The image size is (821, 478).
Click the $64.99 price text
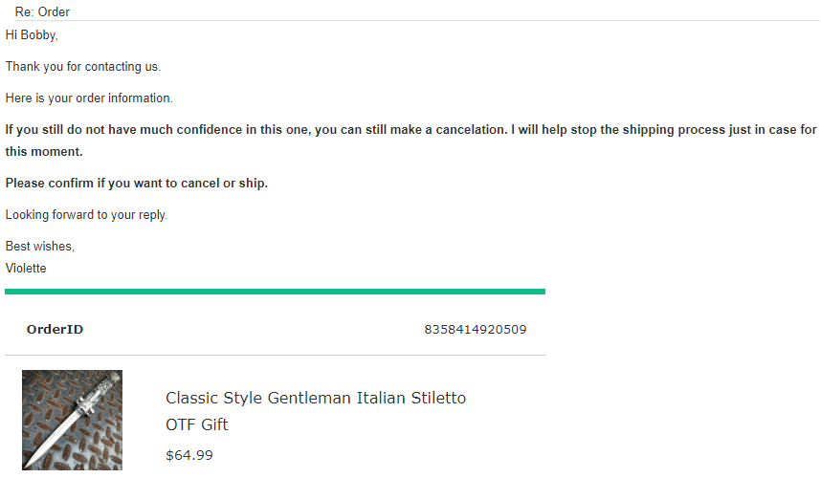[x=189, y=455]
